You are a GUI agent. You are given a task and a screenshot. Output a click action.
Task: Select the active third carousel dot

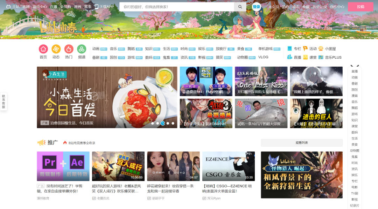click(163, 123)
